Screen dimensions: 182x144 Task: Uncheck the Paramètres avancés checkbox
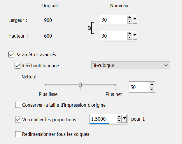click(11, 54)
